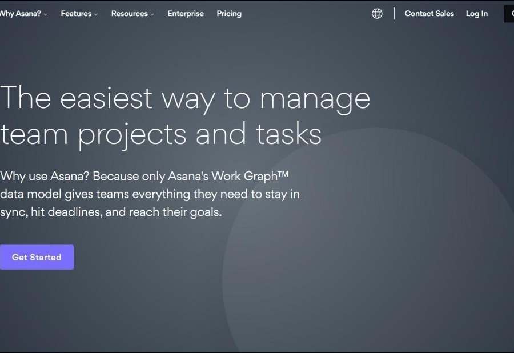Screen dimensions: 514x353
Task: Open the Why Asana? menu label
Action: click(x=21, y=14)
